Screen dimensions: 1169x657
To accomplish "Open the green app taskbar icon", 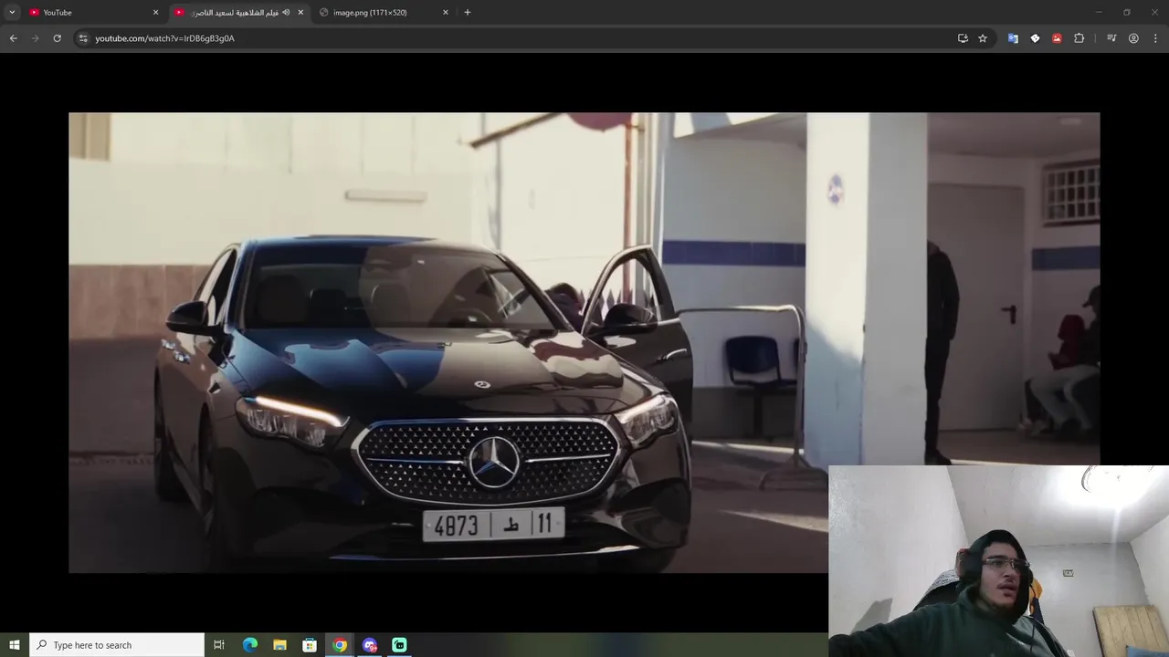I will [399, 645].
